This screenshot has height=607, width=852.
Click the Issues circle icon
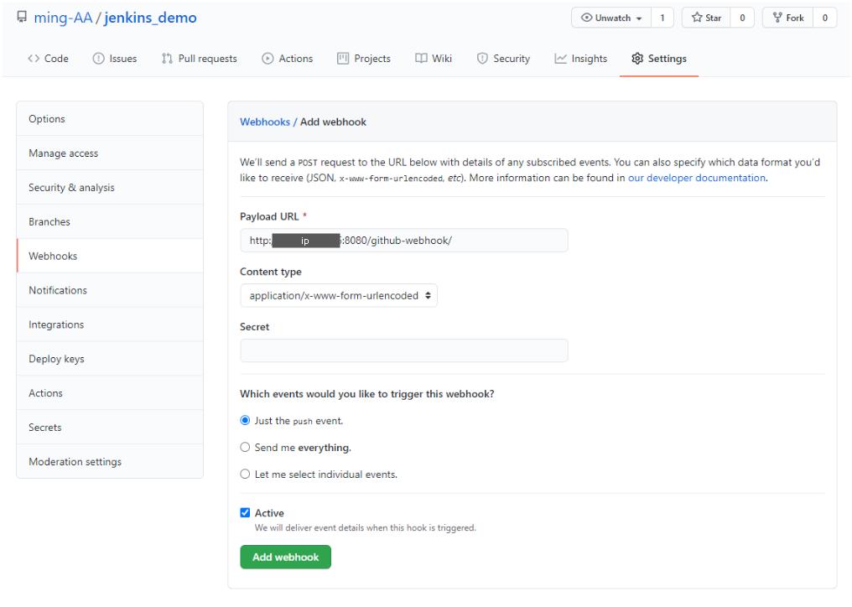coord(98,58)
